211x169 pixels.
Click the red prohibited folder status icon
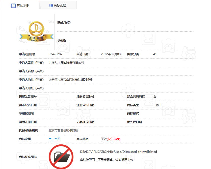tap(61, 157)
